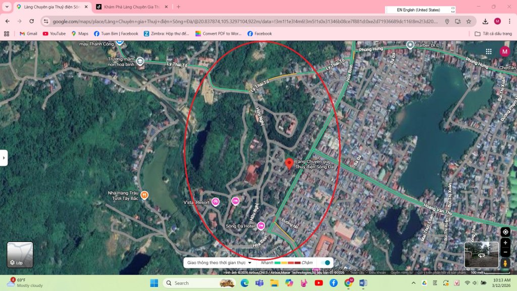Click the green fast-traffic color swatch
The height and width of the screenshot is (291, 517).
coord(277,263)
